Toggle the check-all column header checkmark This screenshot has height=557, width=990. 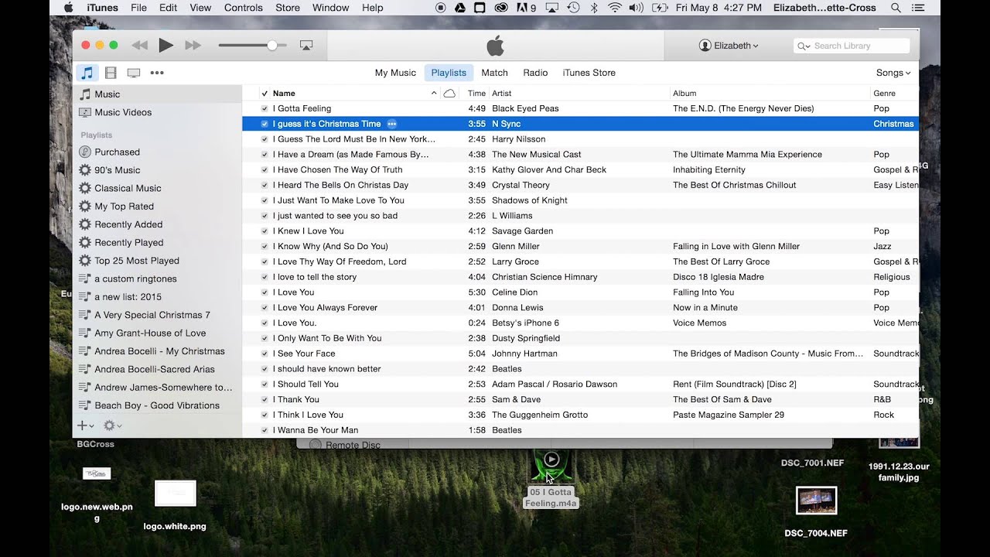point(265,94)
